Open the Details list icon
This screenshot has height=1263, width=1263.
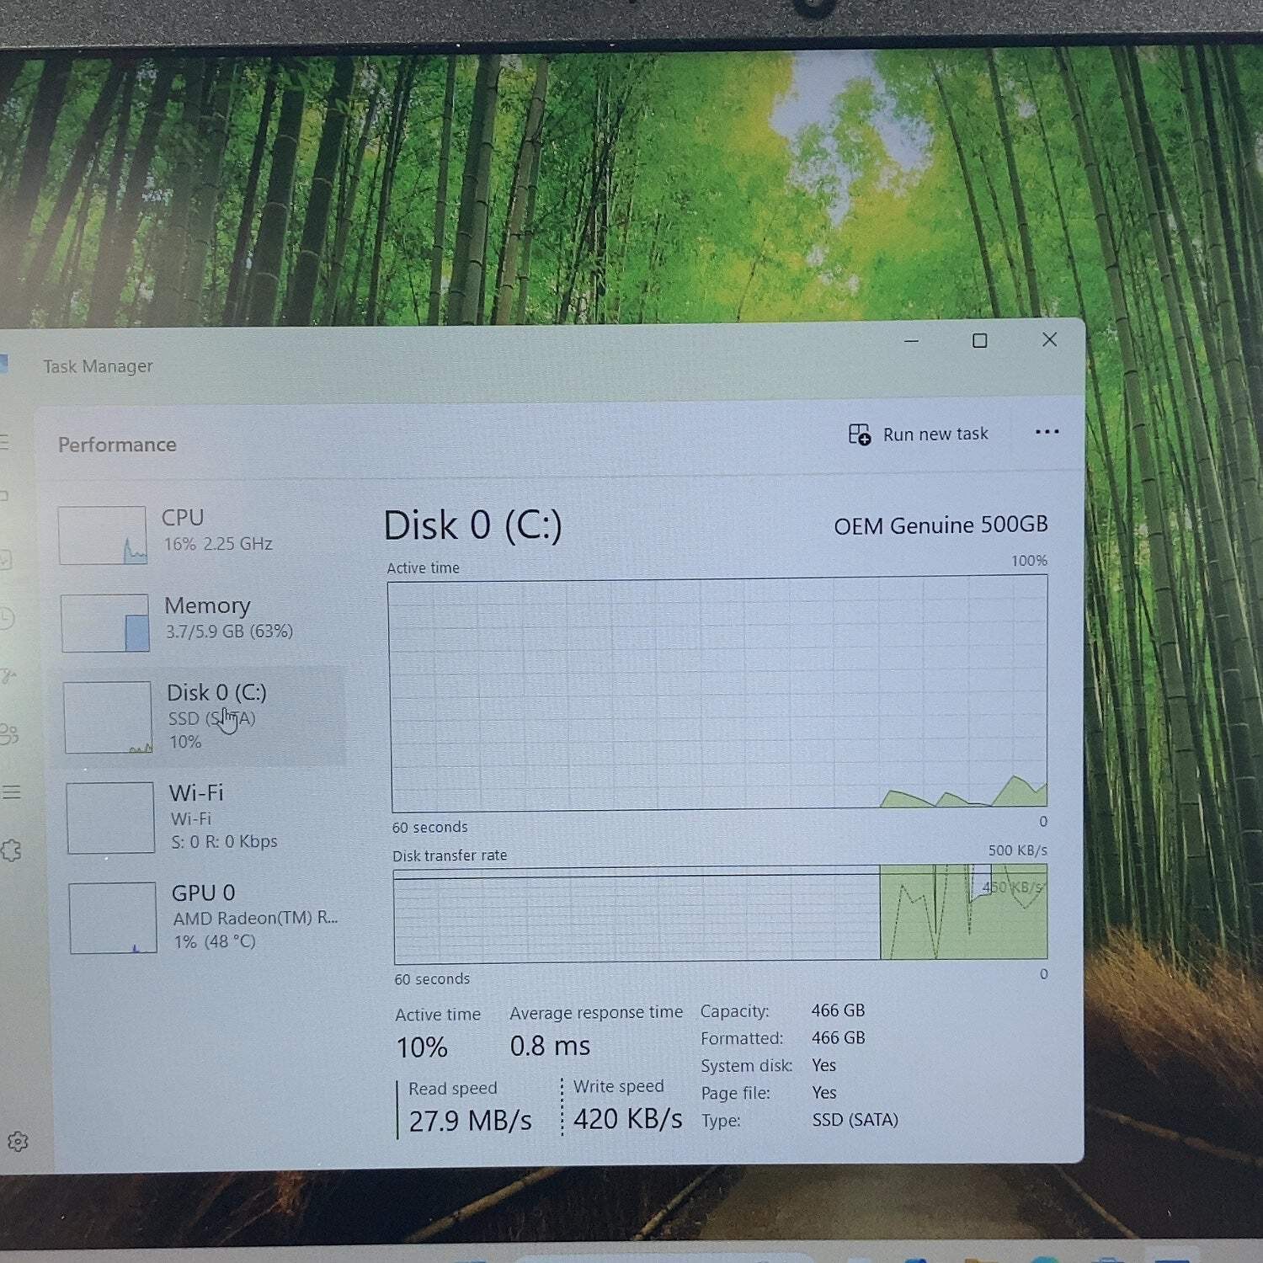(x=11, y=792)
